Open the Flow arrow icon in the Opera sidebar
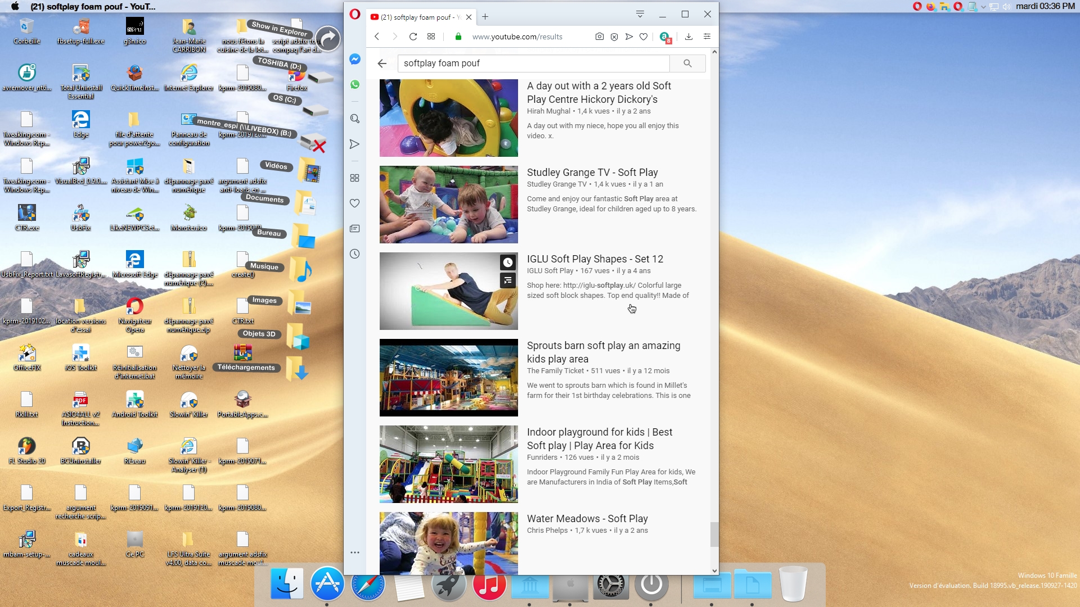This screenshot has height=607, width=1080. (x=354, y=144)
